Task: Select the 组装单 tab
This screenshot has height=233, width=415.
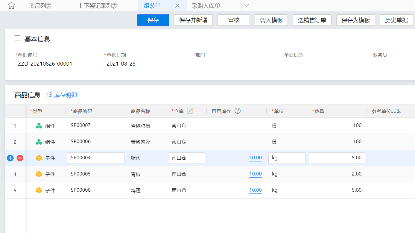Action: pyautogui.click(x=152, y=6)
